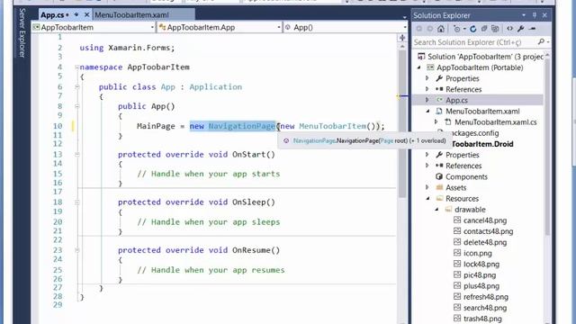
Task: Expand the App.cs node arrow
Action: pyautogui.click(x=427, y=100)
